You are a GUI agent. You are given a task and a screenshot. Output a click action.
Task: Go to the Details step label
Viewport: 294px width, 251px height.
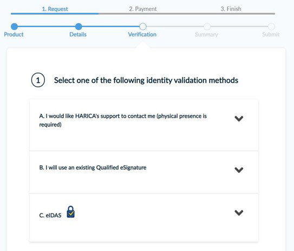point(78,34)
